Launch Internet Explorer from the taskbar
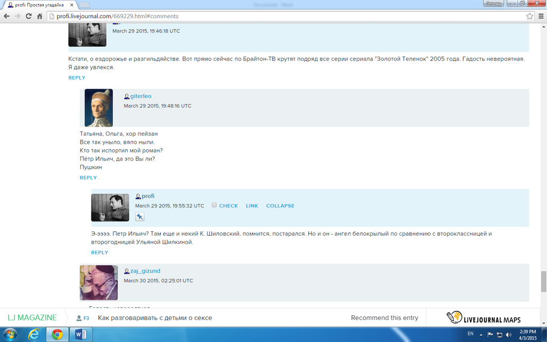The image size is (547, 342). tap(34, 335)
